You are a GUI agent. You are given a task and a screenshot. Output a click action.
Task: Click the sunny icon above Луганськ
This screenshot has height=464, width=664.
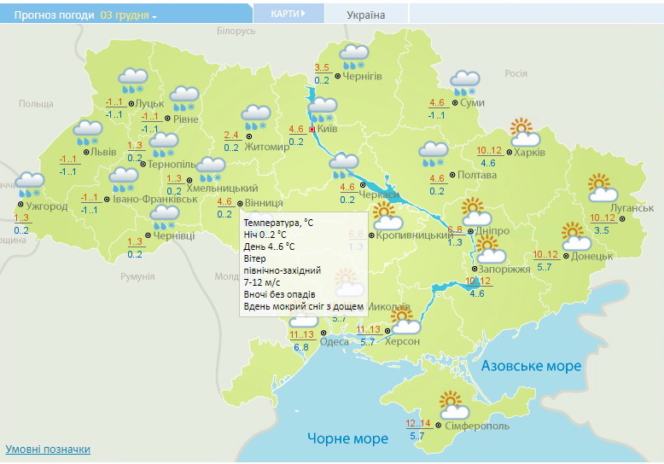pos(603,186)
